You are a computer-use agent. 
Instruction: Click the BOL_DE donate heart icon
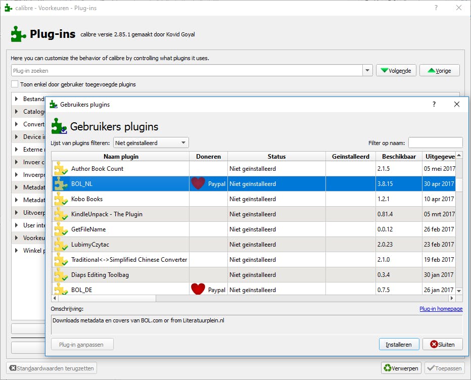coord(198,289)
